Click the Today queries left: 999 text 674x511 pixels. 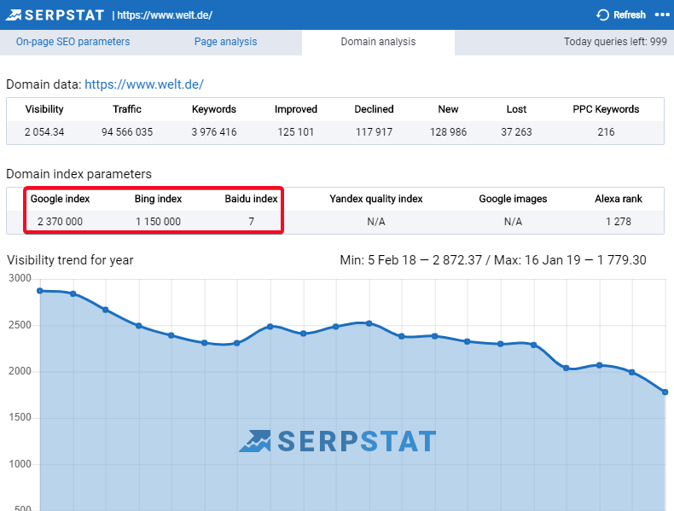[615, 42]
